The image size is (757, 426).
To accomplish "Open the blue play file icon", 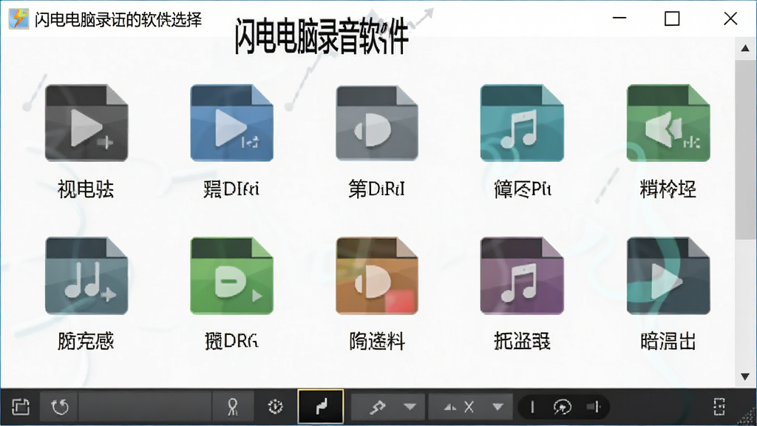I will [231, 124].
